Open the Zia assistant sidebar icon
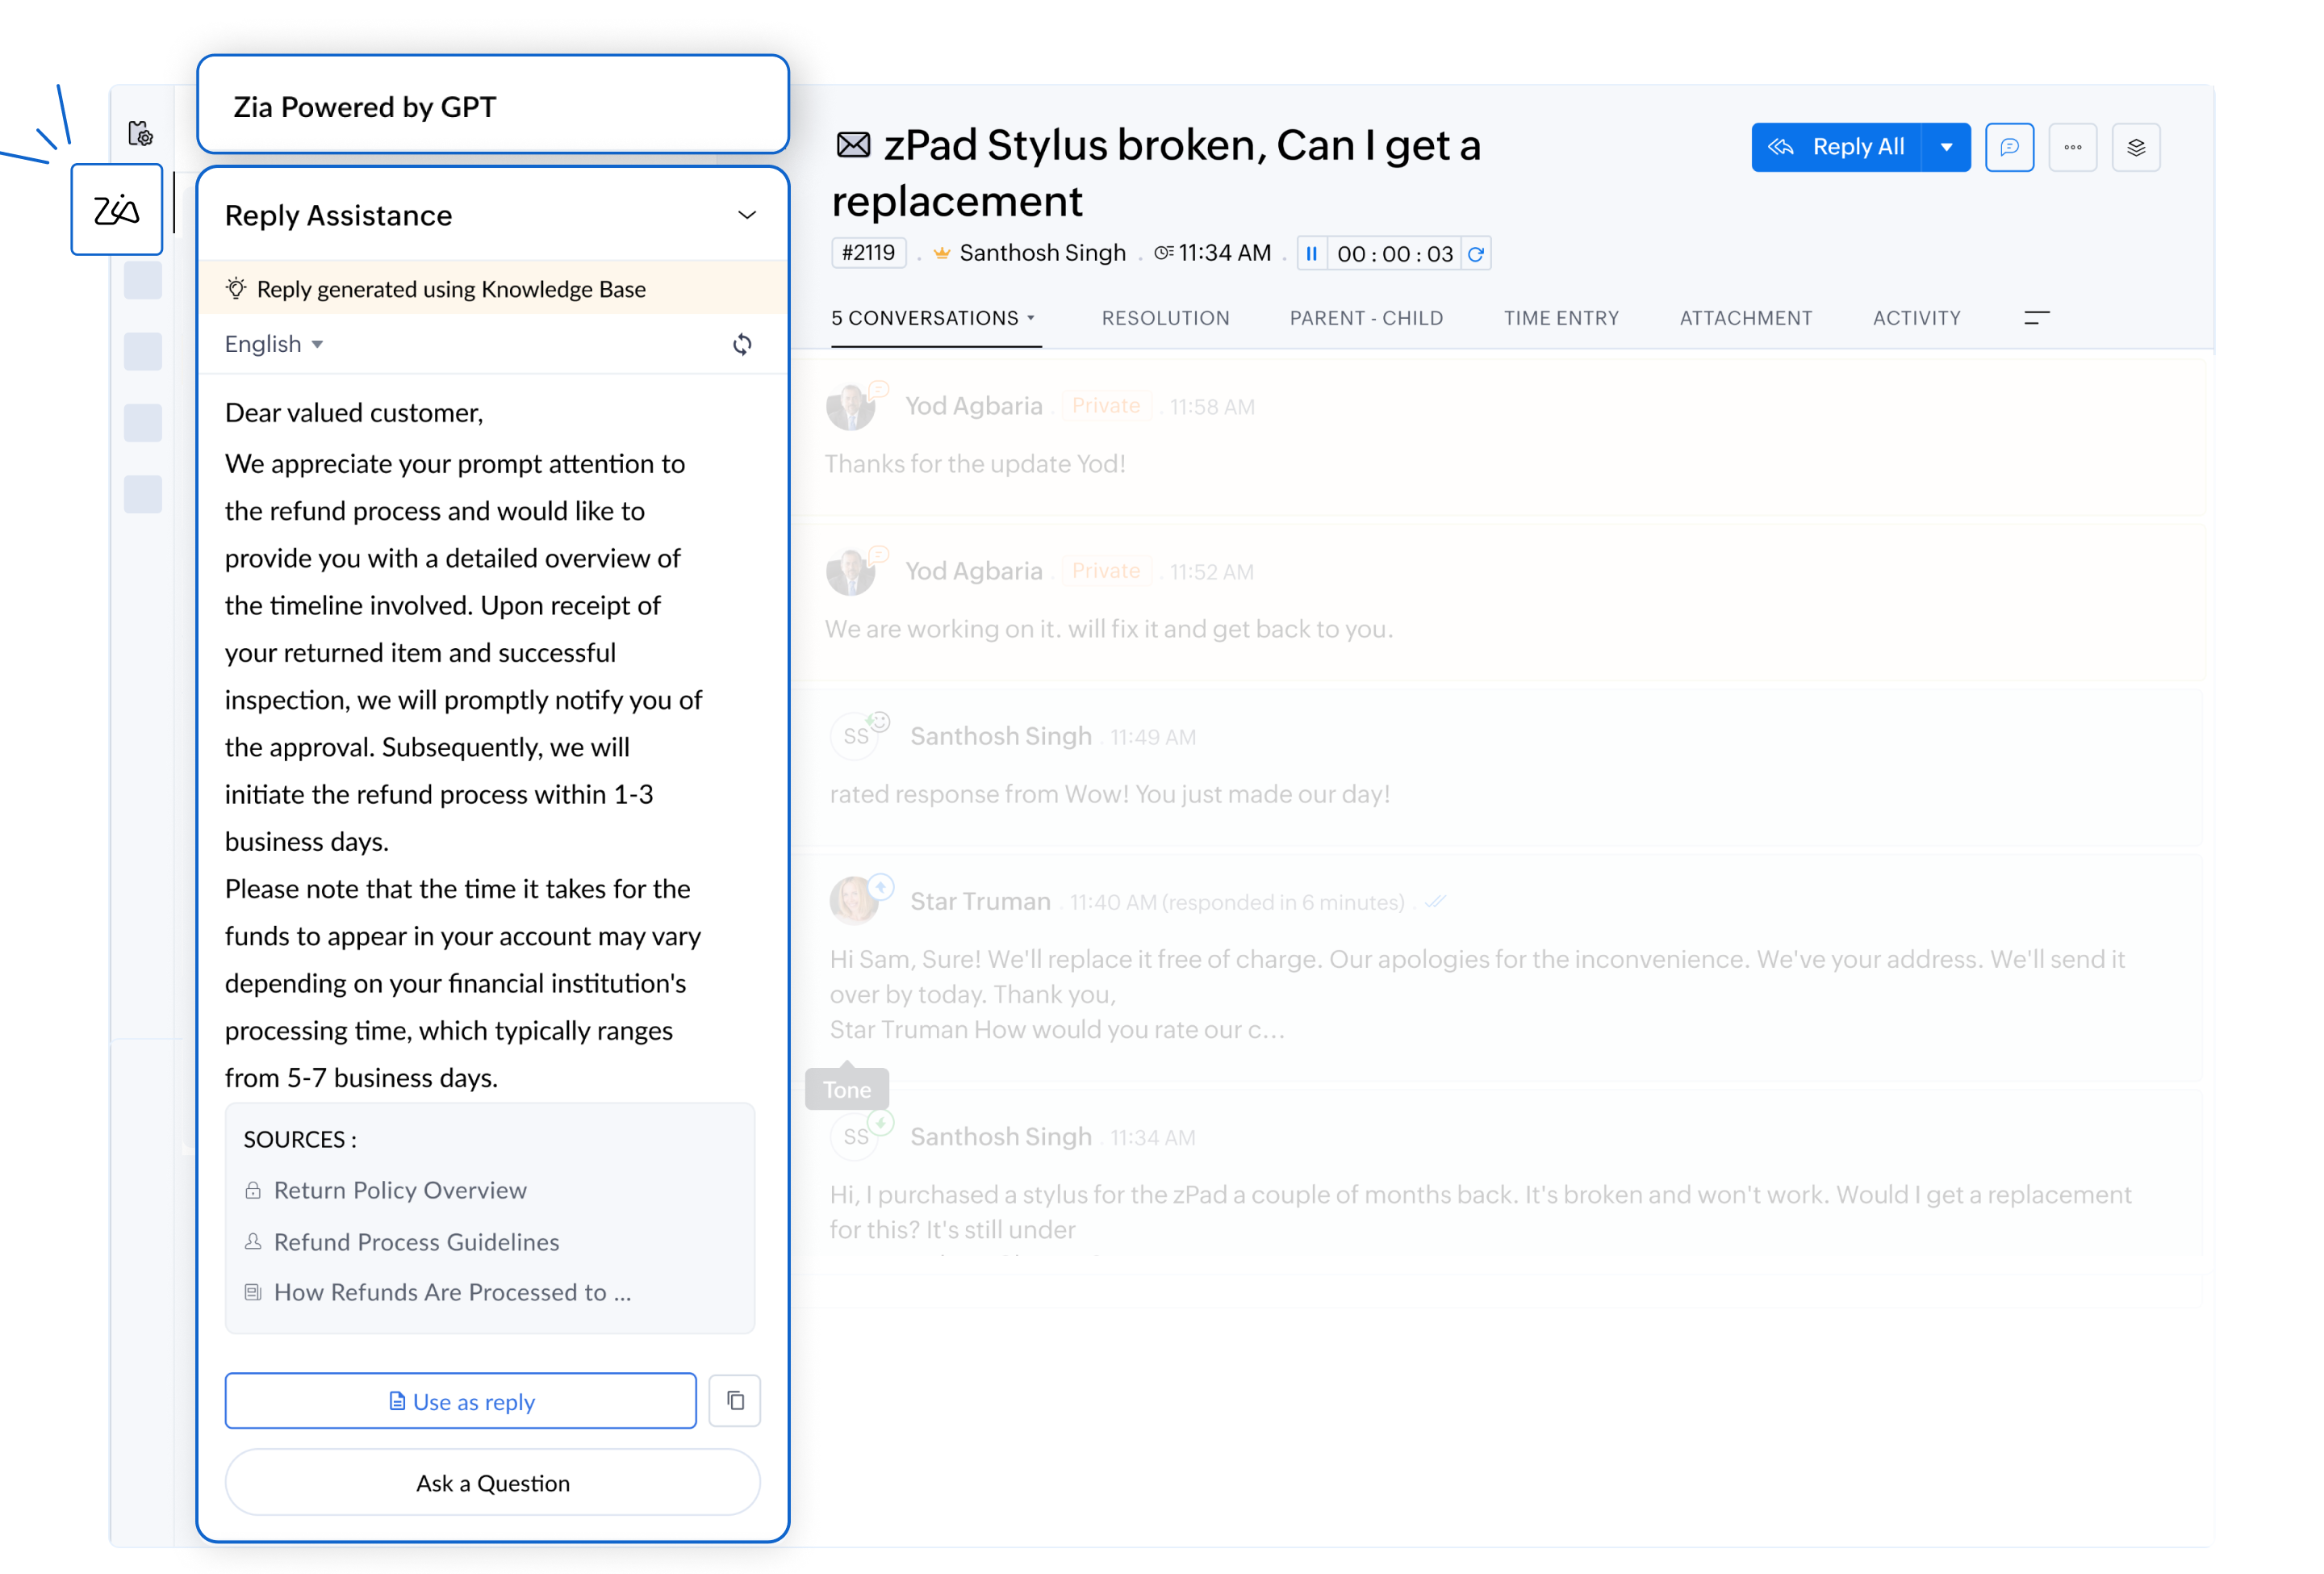Screen dimensions: 2324x1574 coord(117,210)
